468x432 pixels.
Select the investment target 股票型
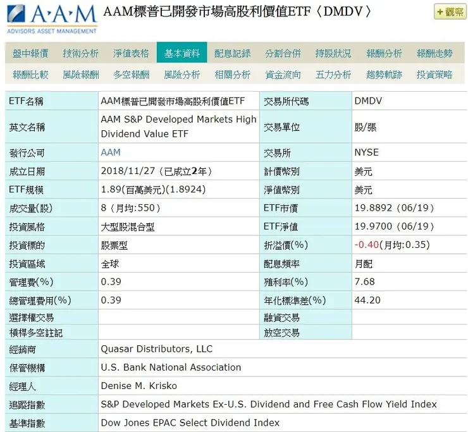114,245
